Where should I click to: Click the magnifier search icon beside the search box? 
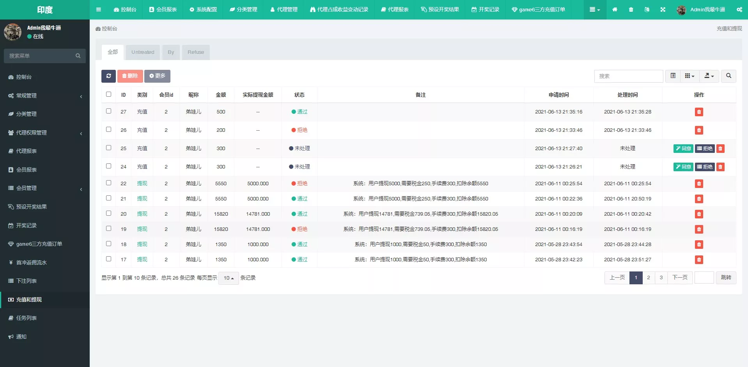[x=728, y=76]
